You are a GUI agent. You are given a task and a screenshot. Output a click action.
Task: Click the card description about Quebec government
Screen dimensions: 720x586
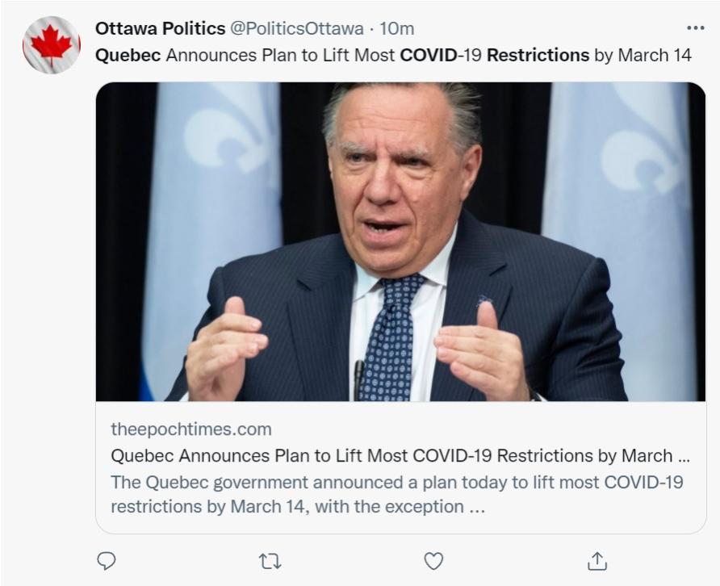point(396,494)
